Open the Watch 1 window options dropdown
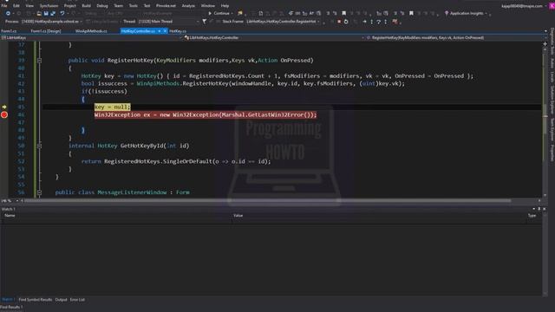 [x=534, y=209]
